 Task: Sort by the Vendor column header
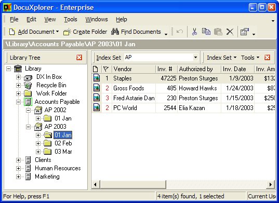coord(134,69)
